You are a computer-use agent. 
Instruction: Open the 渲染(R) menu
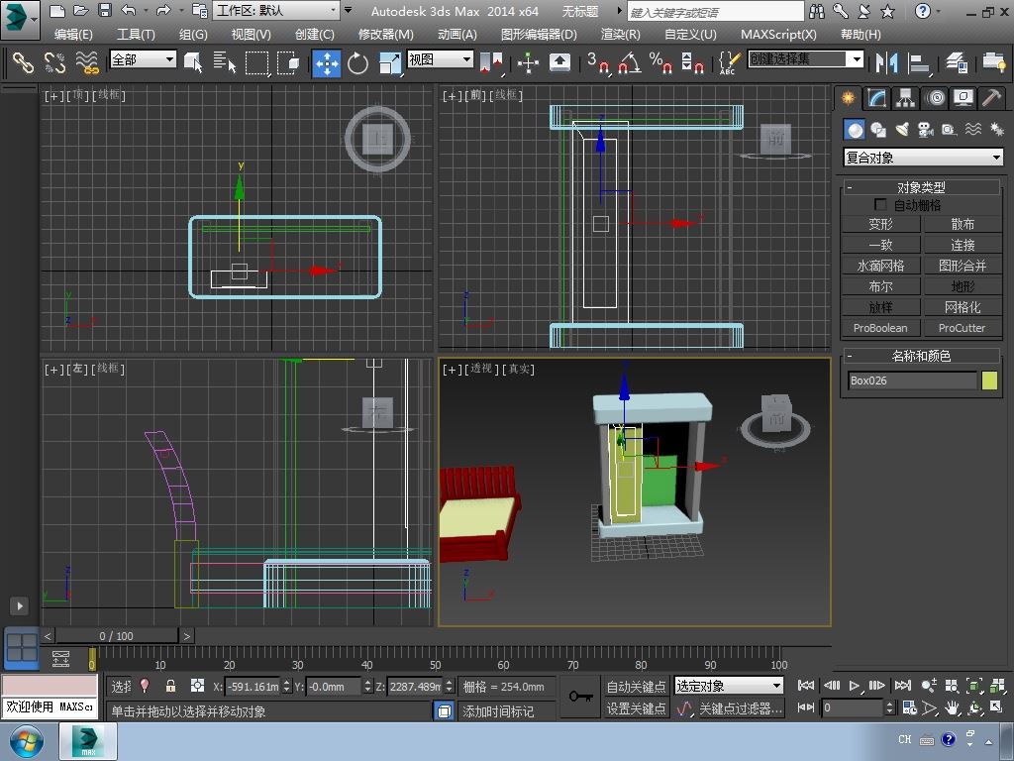[x=620, y=34]
